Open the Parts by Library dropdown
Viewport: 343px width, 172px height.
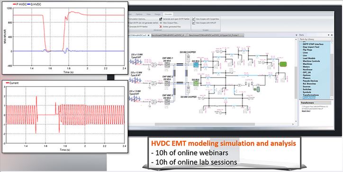pos(316,39)
